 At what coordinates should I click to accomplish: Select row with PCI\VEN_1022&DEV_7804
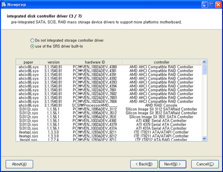coord(109,101)
